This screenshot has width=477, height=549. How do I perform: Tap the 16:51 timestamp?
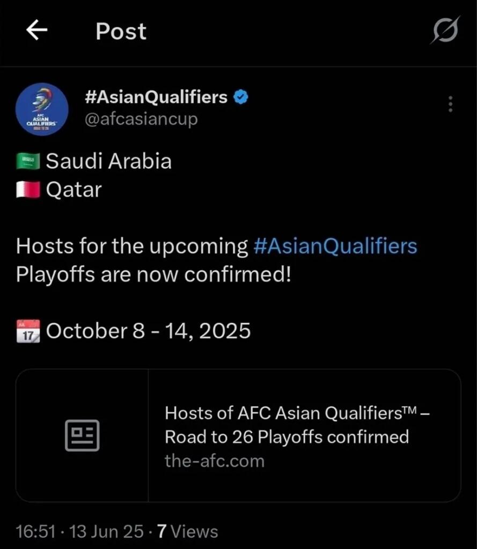(x=36, y=531)
